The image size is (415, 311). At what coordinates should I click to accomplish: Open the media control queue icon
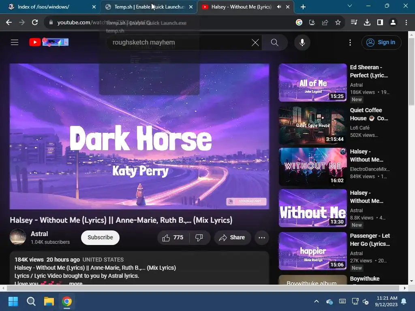(354, 23)
